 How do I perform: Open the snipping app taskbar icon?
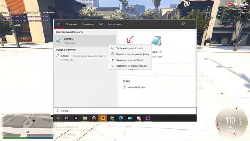click(x=139, y=118)
